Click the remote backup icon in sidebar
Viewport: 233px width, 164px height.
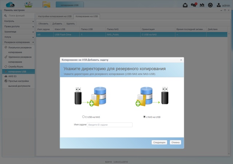(x=6, y=57)
